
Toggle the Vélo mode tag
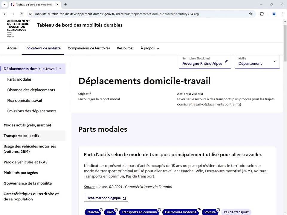[x=110, y=212]
